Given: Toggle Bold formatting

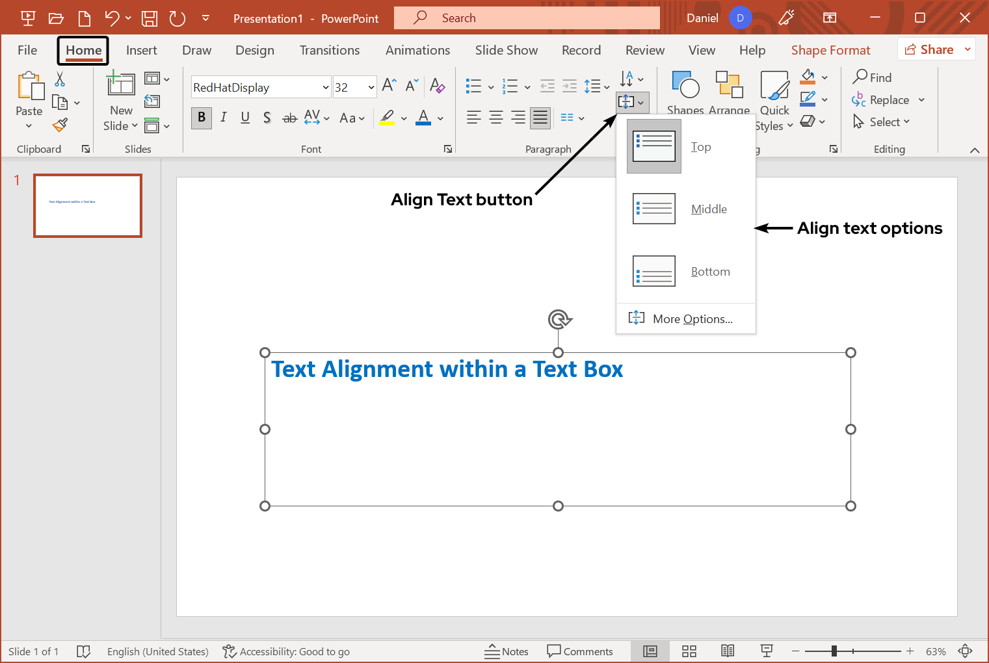Looking at the screenshot, I should [x=201, y=118].
